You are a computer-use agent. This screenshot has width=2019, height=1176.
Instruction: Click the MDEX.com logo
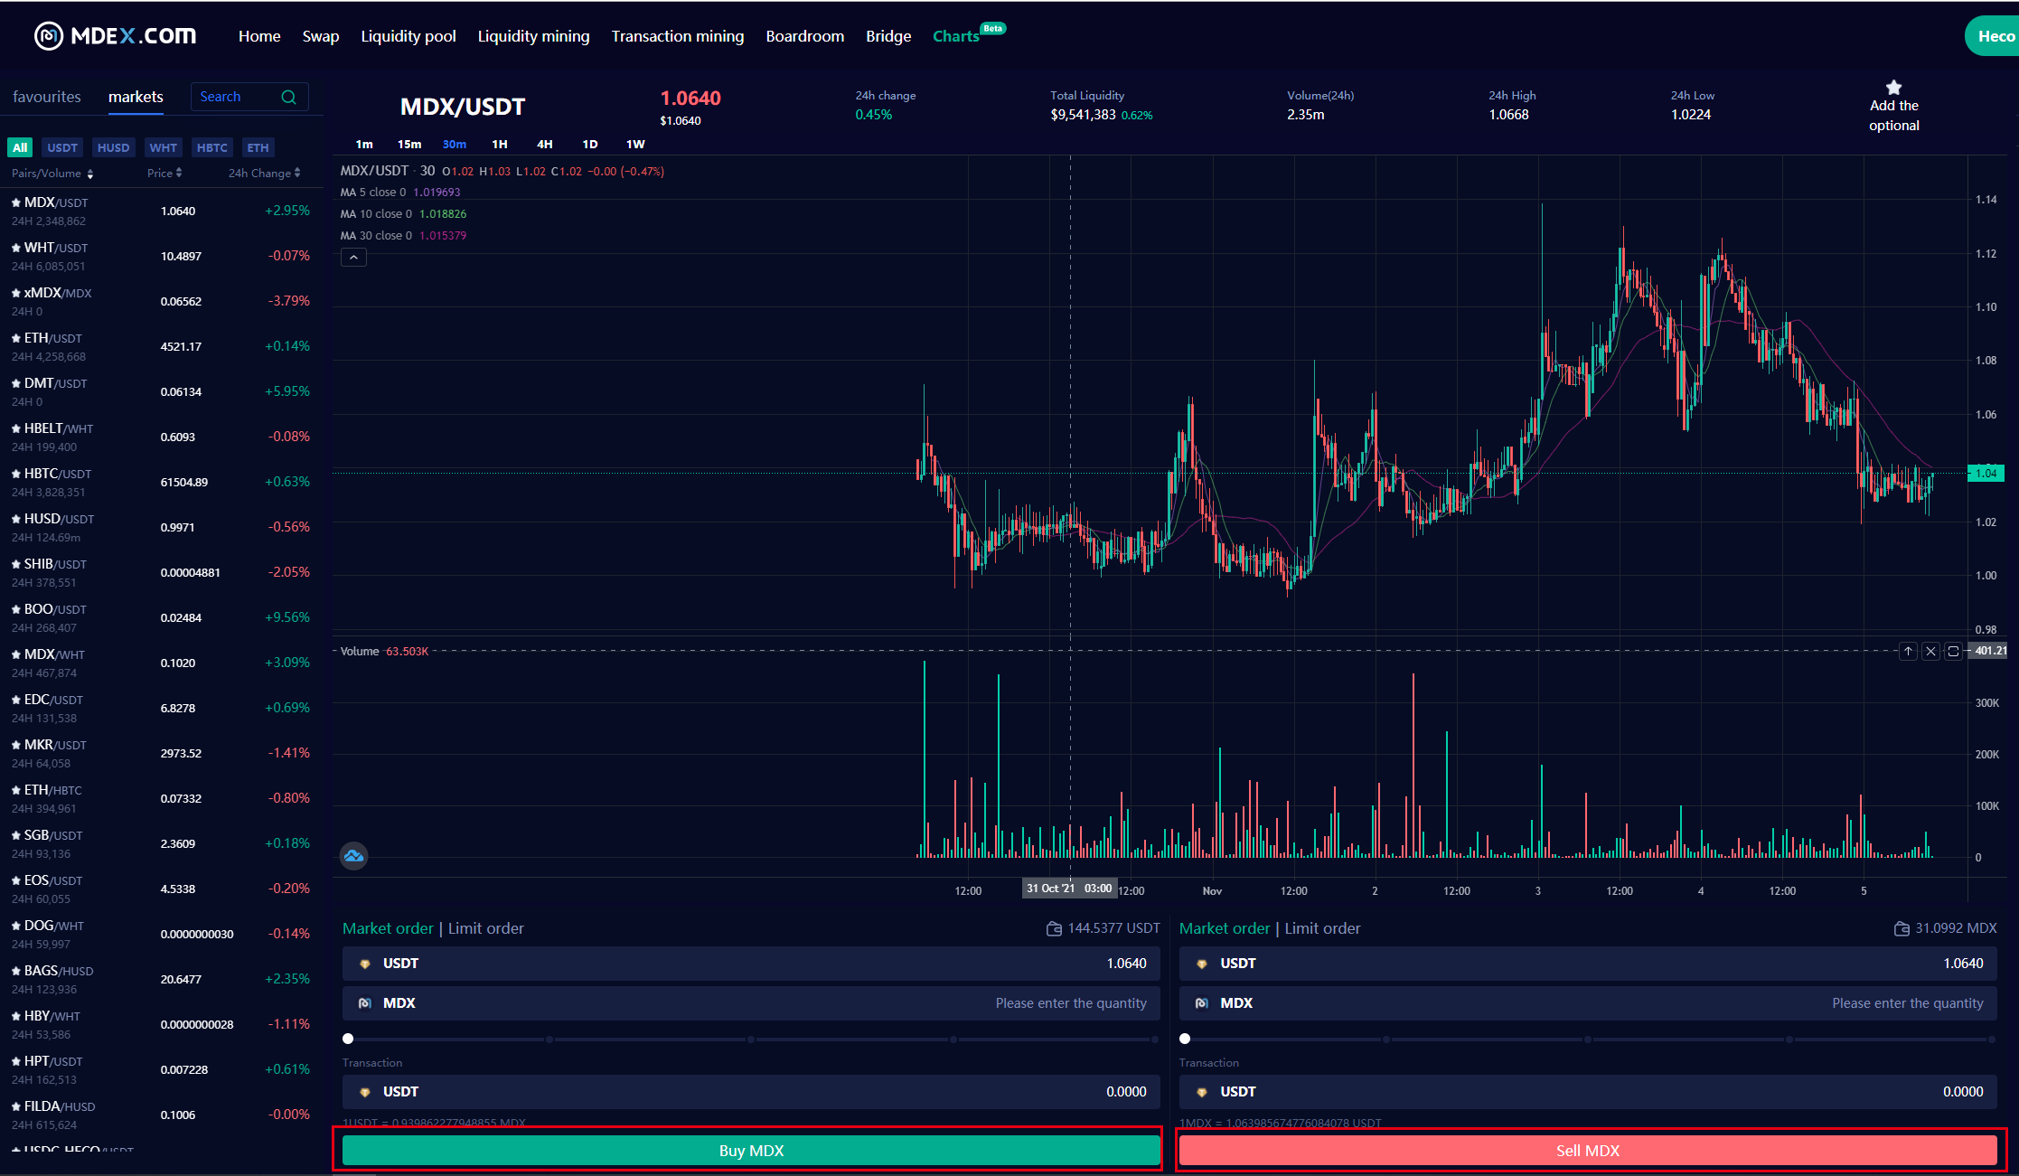coord(115,35)
